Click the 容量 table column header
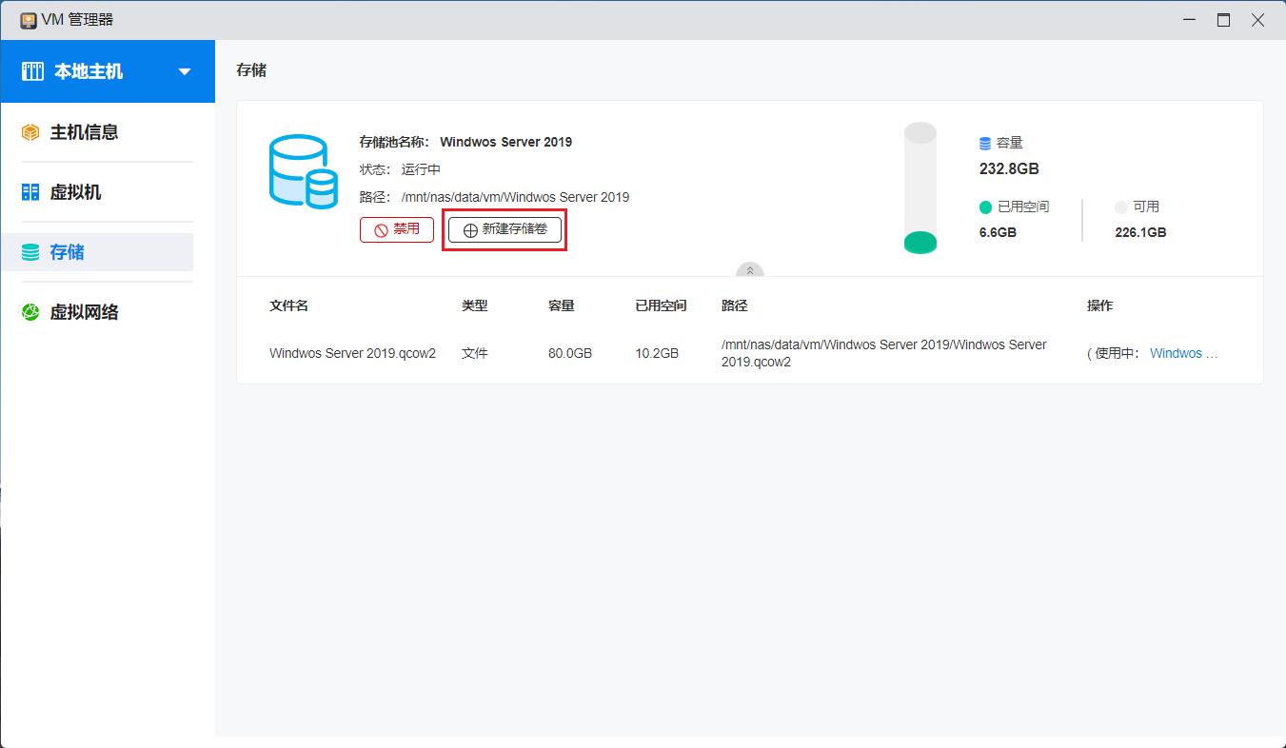The height and width of the screenshot is (748, 1286). [562, 305]
